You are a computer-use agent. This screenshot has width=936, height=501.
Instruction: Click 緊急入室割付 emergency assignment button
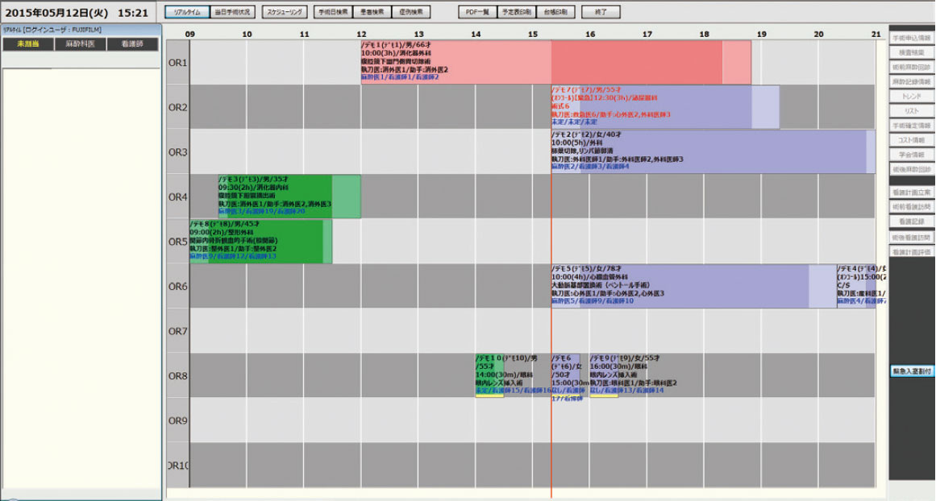click(911, 371)
